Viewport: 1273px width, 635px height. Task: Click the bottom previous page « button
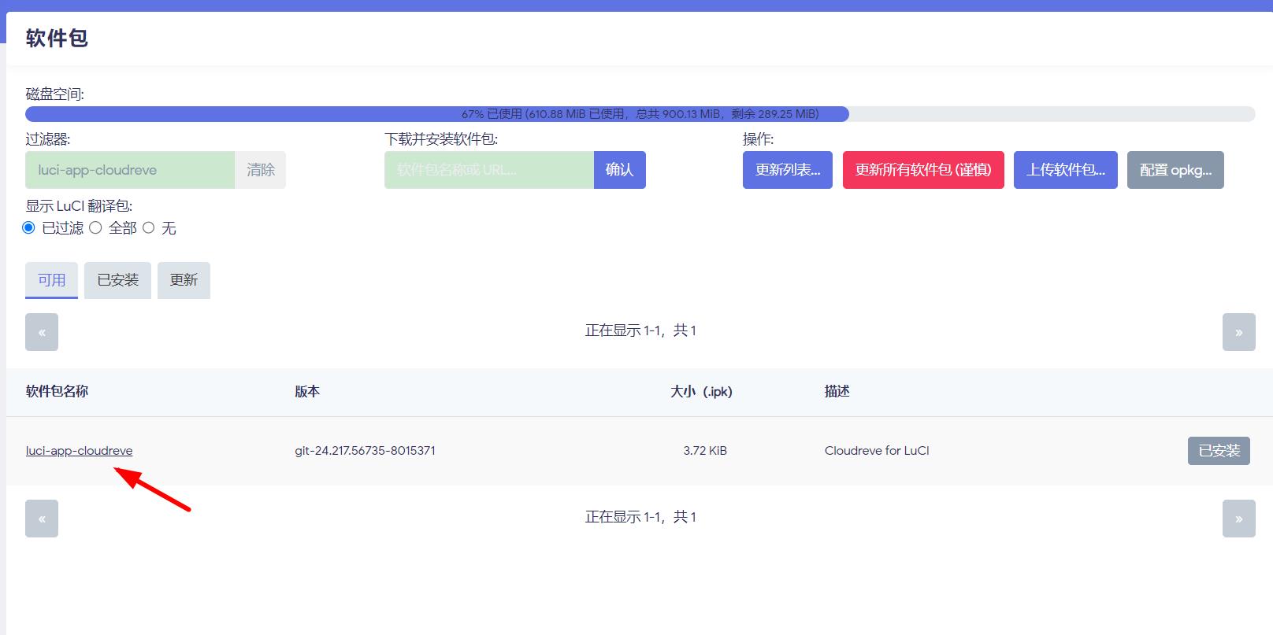tap(42, 519)
